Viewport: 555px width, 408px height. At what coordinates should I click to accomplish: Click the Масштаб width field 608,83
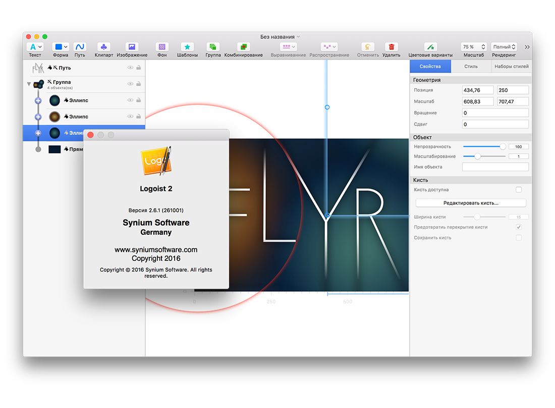[477, 101]
